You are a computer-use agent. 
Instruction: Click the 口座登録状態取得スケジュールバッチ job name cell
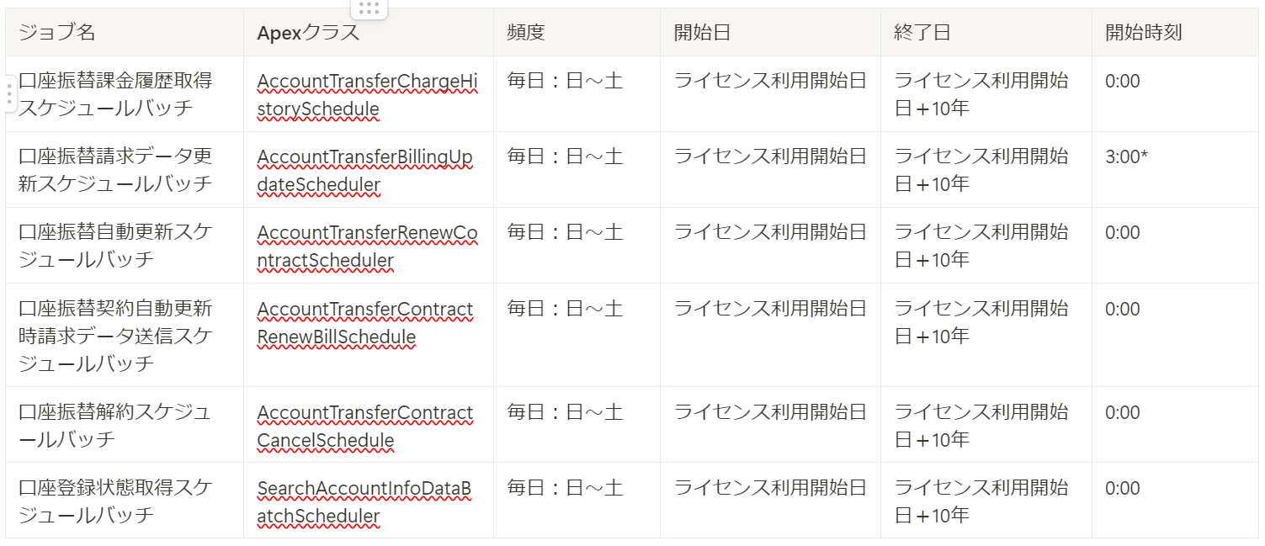click(x=125, y=501)
